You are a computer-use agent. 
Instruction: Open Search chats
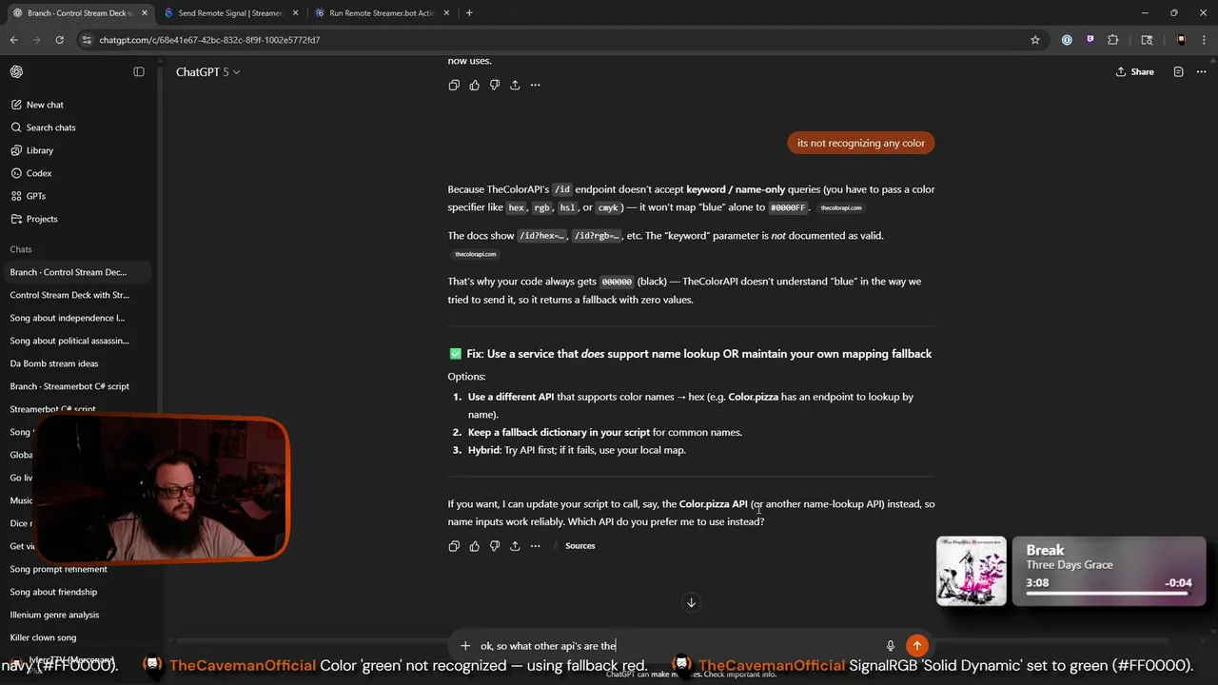50,127
